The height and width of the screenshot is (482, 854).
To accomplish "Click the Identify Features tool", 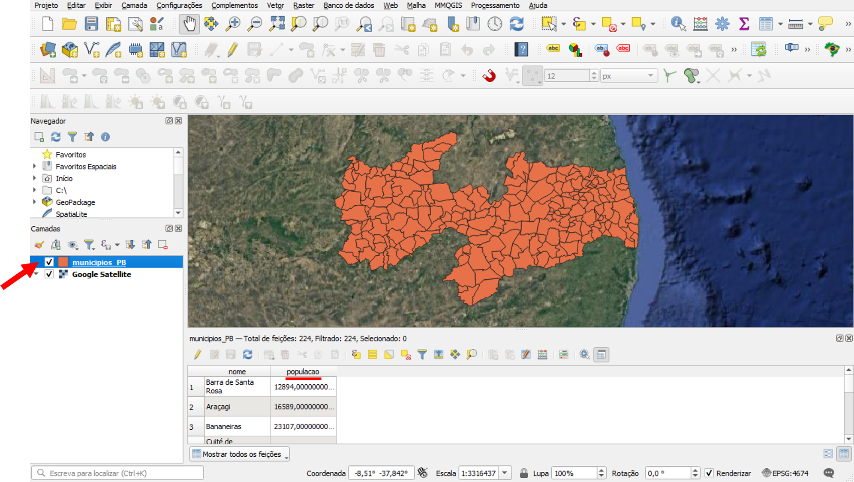I will (678, 24).
